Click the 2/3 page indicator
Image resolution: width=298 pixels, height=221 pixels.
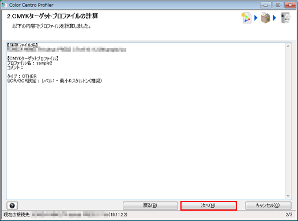tap(289, 215)
